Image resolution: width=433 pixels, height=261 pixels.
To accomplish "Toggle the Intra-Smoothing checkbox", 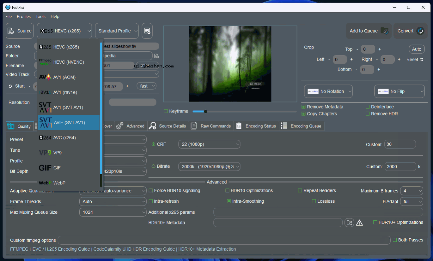I will coord(229,201).
